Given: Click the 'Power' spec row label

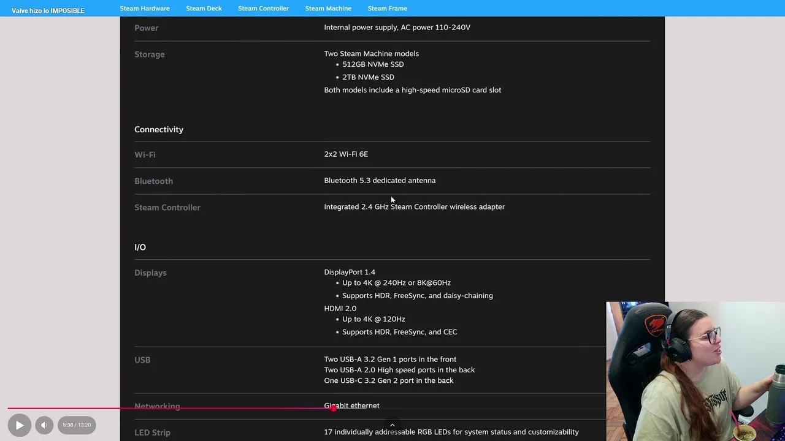Looking at the screenshot, I should coord(146,28).
